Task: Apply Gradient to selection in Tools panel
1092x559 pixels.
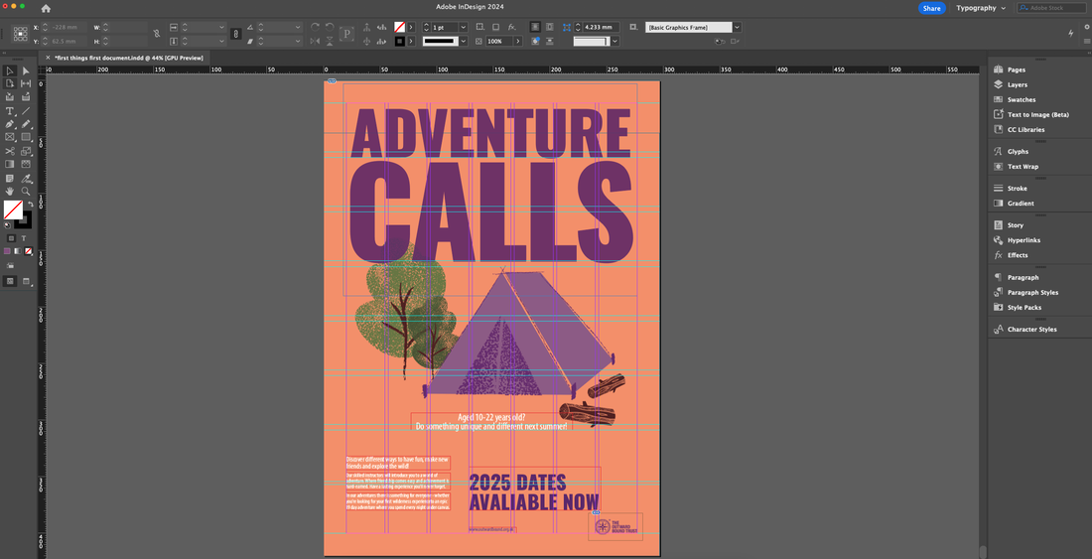Action: [18, 250]
